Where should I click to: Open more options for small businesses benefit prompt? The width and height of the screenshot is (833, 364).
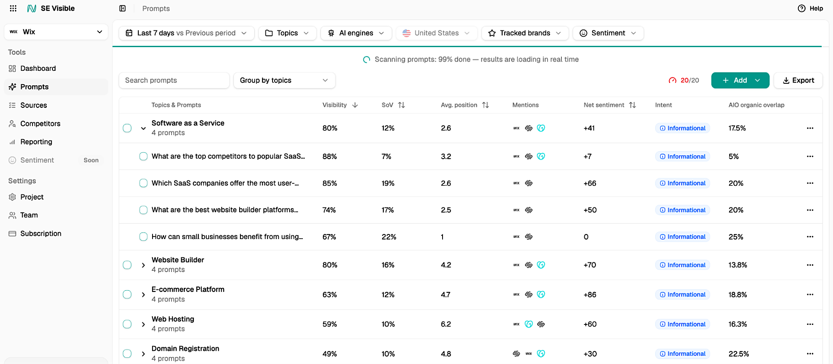tap(810, 237)
